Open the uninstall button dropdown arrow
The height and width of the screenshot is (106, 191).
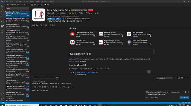[x=60, y=19]
